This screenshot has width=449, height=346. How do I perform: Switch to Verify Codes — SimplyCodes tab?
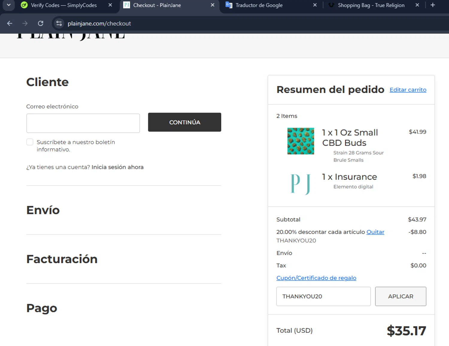tap(64, 5)
